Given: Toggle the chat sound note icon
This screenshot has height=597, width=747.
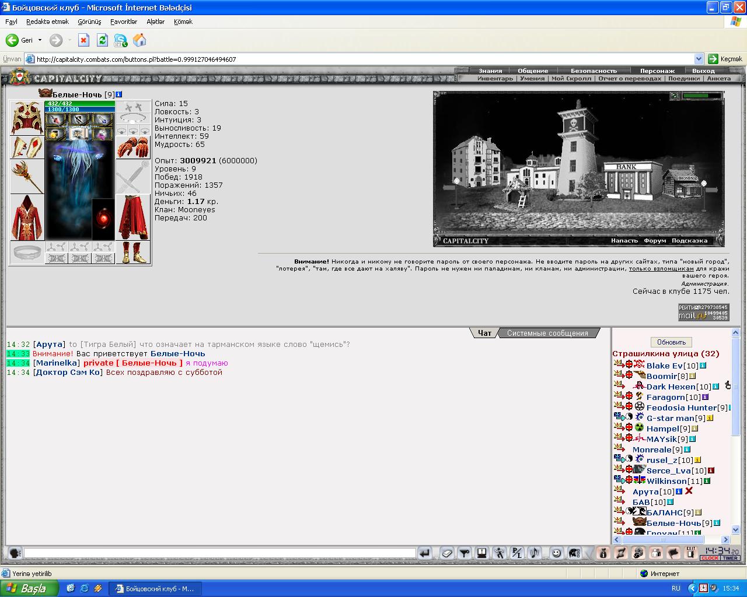Looking at the screenshot, I should (534, 553).
